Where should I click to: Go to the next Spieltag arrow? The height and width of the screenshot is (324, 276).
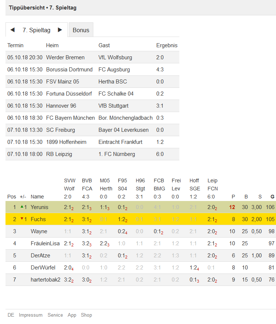60,30
